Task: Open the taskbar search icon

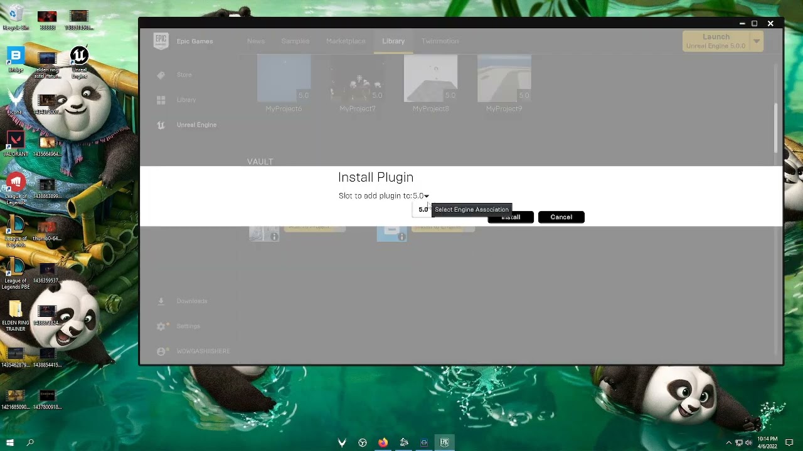Action: click(30, 442)
